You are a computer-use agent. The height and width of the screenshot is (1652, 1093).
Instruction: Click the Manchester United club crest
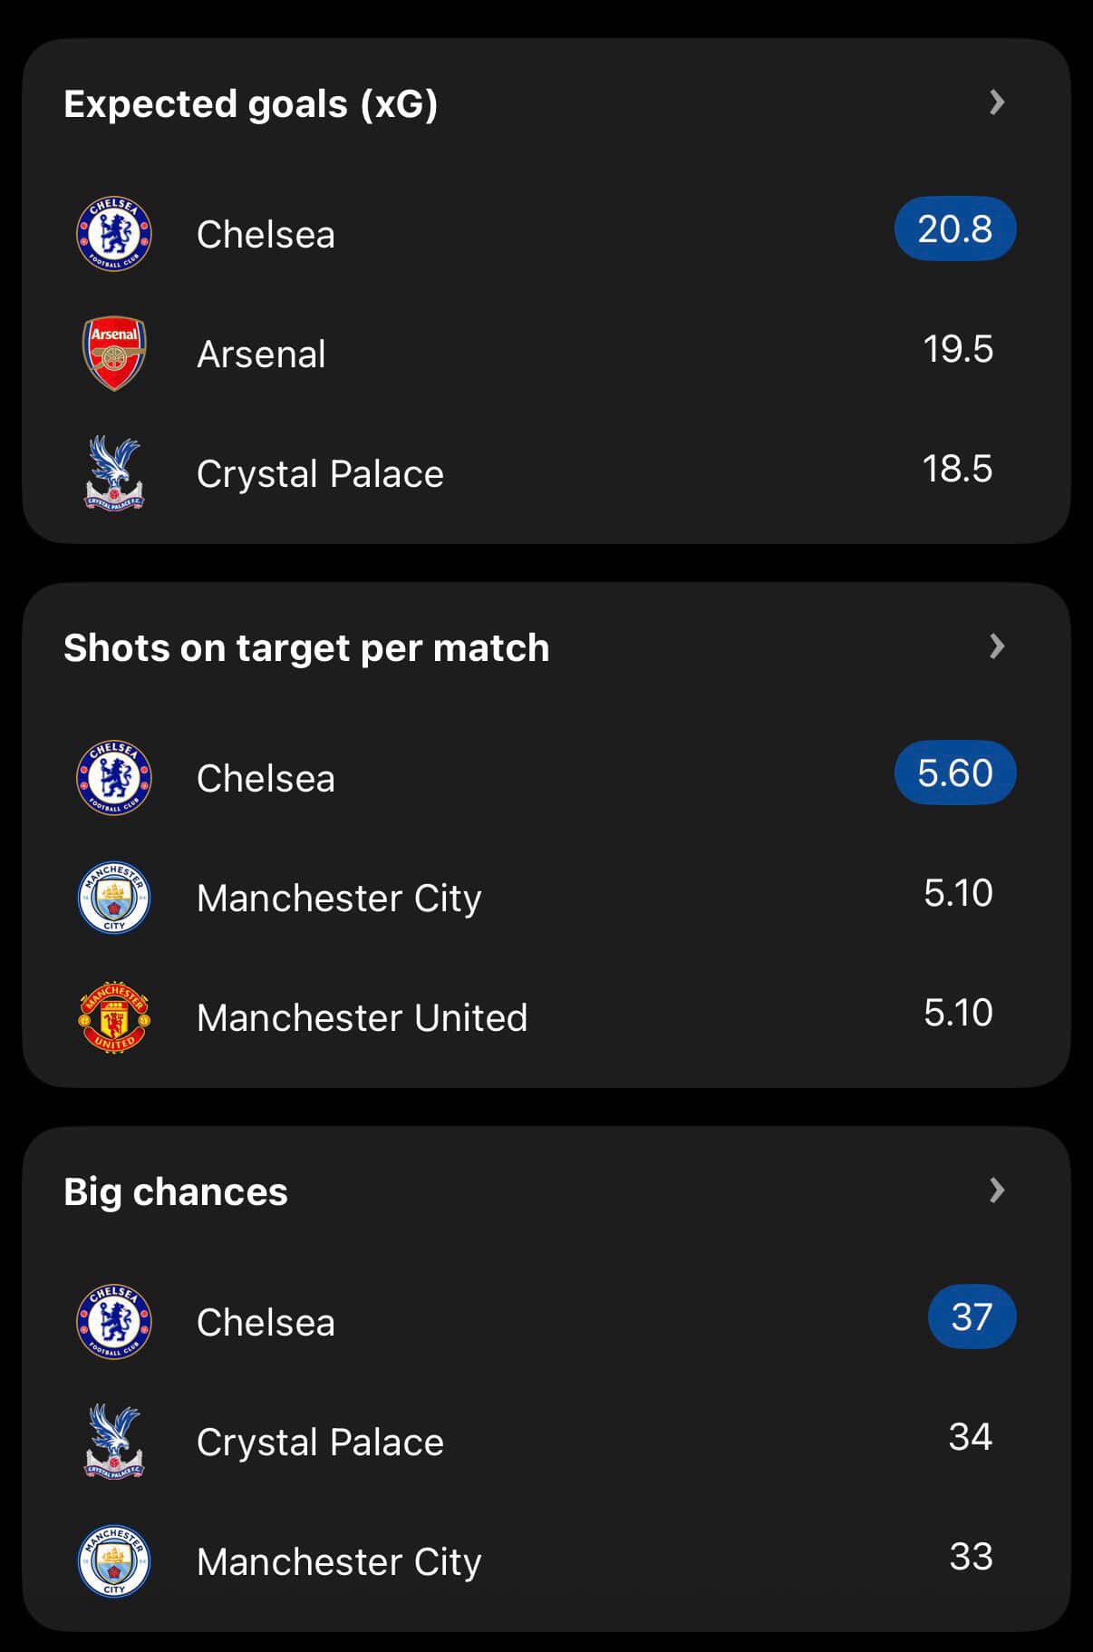pos(114,1017)
